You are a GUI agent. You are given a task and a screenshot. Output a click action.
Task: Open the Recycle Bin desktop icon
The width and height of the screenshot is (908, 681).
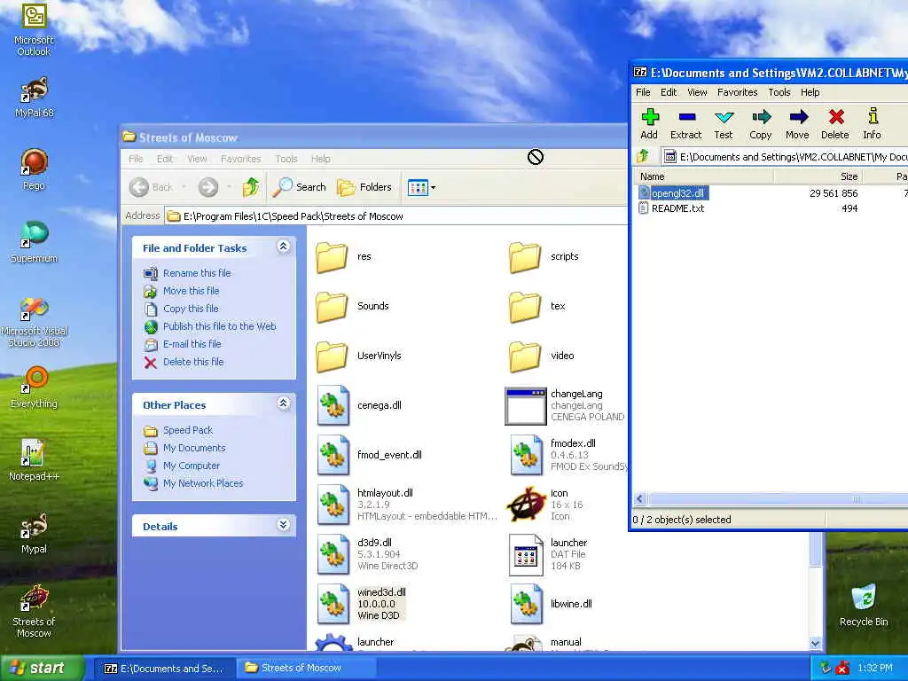(864, 605)
